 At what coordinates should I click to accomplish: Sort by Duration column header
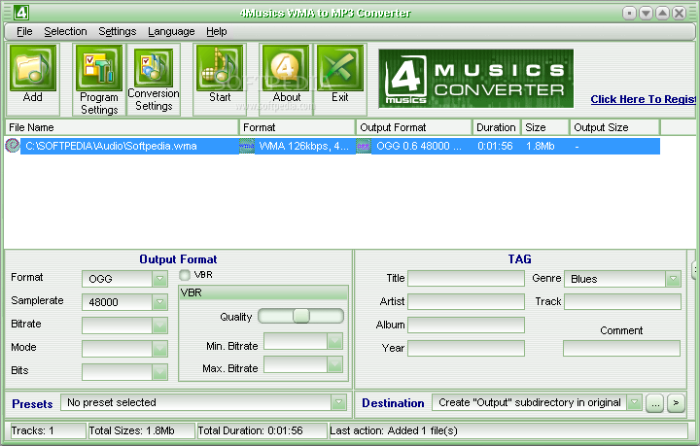point(497,127)
